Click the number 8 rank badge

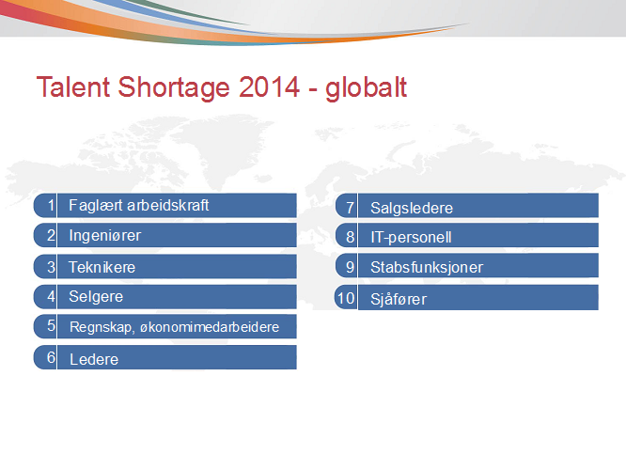pos(346,235)
